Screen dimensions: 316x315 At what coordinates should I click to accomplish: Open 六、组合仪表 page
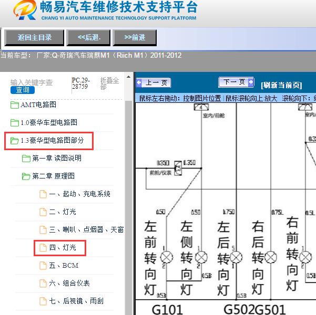click(x=69, y=283)
